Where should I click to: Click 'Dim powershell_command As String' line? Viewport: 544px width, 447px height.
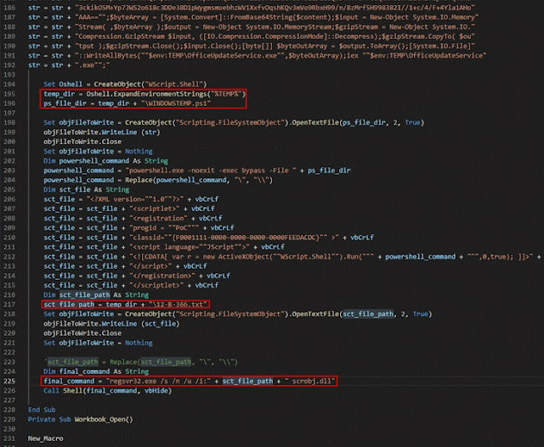(105, 160)
